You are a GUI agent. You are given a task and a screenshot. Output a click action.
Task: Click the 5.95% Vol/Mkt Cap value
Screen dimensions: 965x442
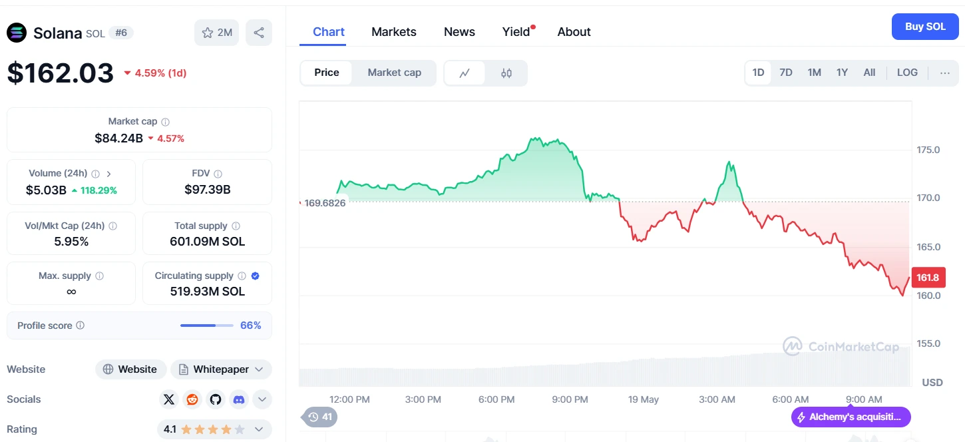[71, 242]
